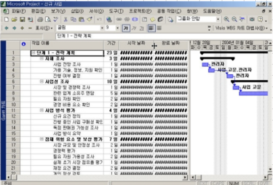Collapse the 사업성 조사 summary task
273x185 pixels.
coord(41,81)
